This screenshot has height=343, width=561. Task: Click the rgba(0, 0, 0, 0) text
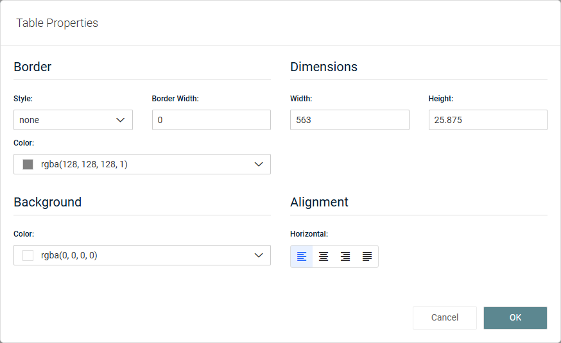(x=69, y=255)
